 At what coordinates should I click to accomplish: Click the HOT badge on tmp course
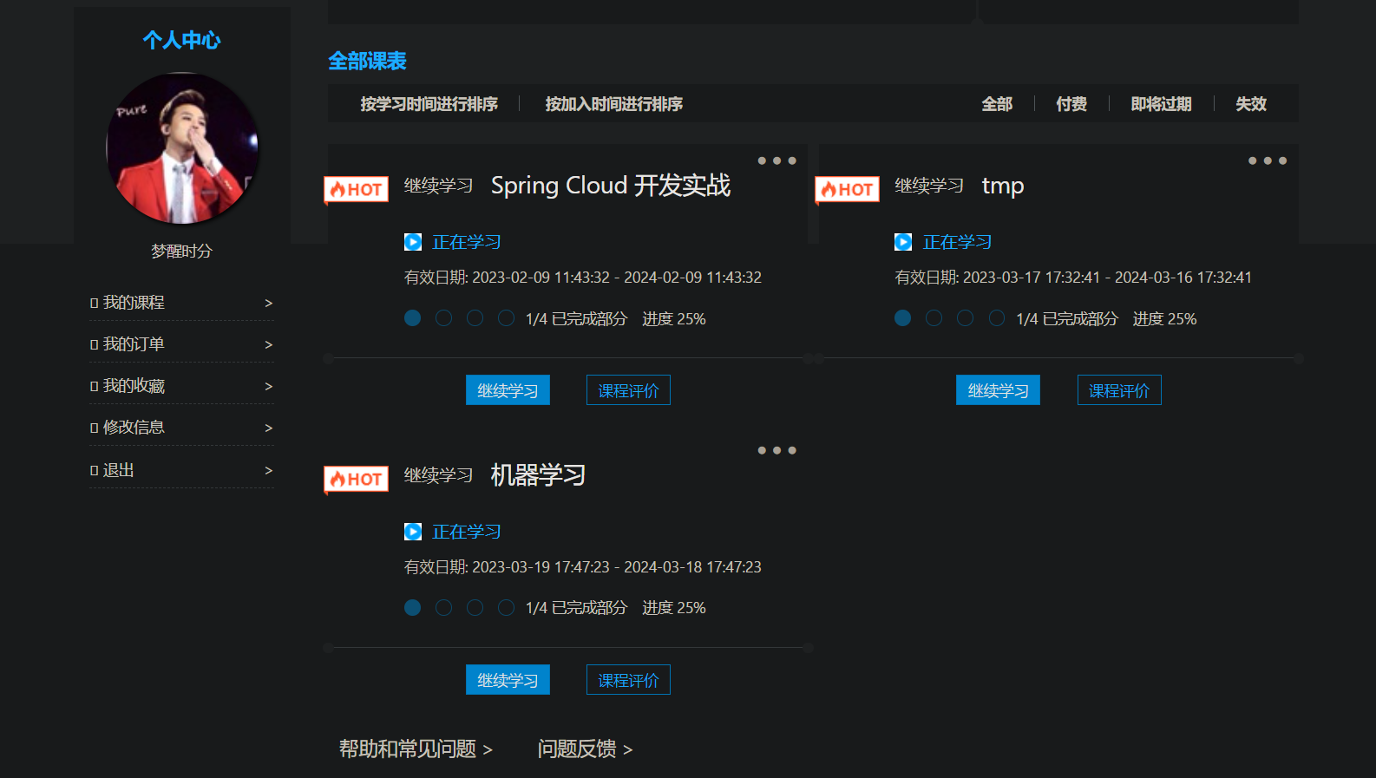pyautogui.click(x=847, y=189)
